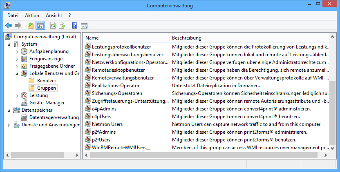Toggle the console tree pane icon

[40, 26]
